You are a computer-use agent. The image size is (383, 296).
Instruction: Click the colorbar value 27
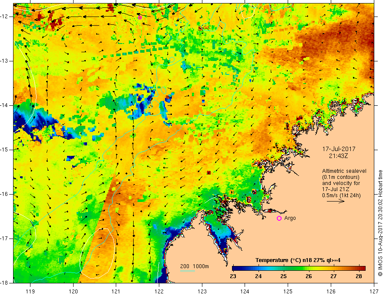[333, 276]
